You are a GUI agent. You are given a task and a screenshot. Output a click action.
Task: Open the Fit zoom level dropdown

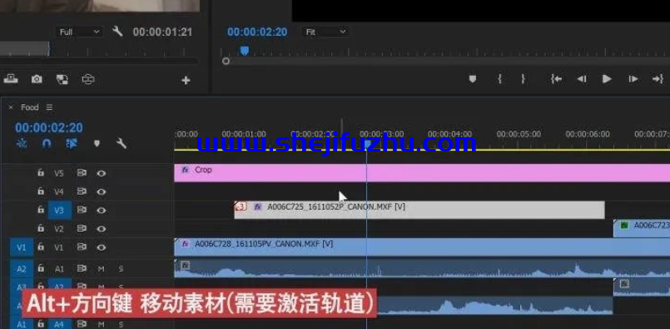pos(325,32)
